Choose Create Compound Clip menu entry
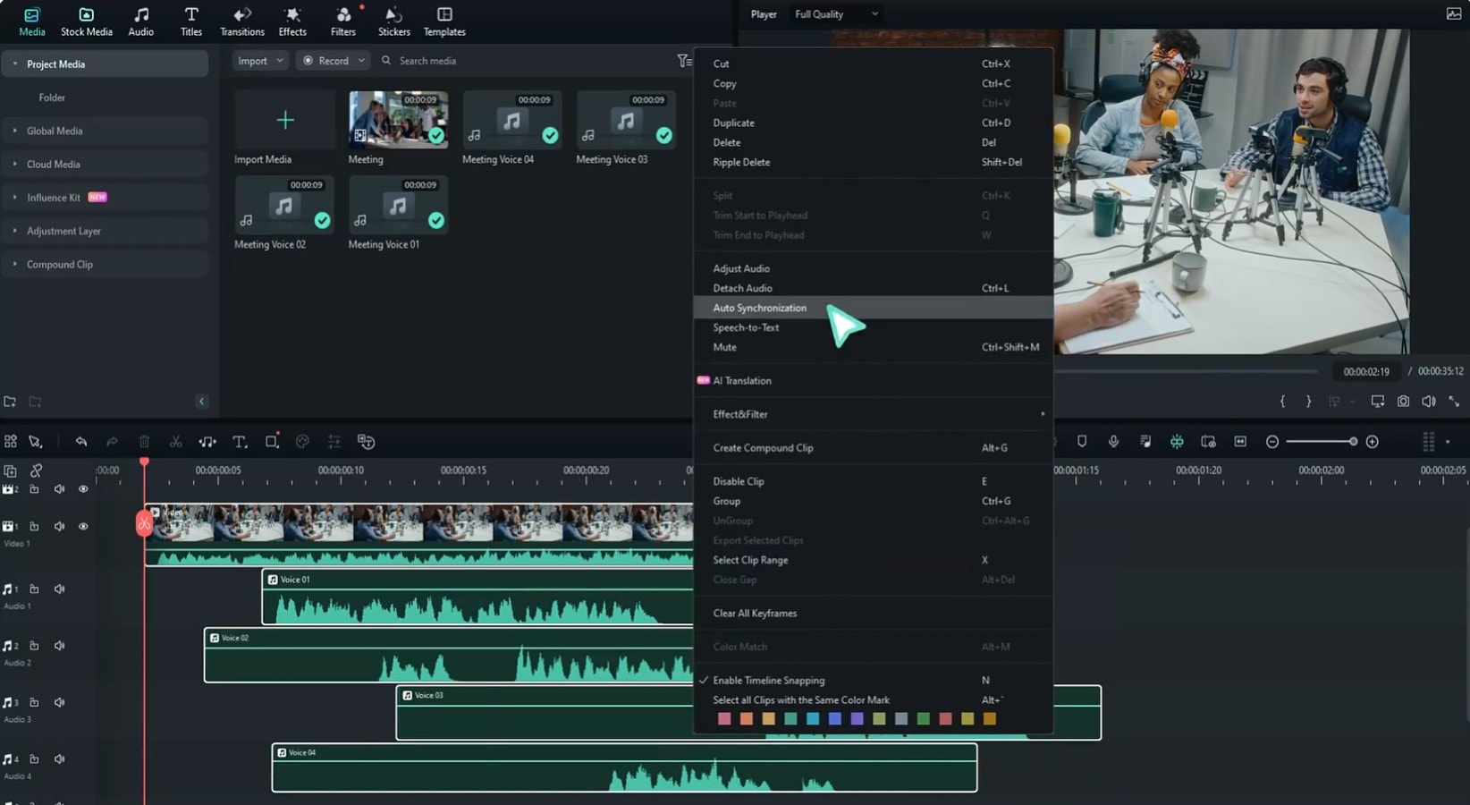1470x805 pixels. point(874,448)
